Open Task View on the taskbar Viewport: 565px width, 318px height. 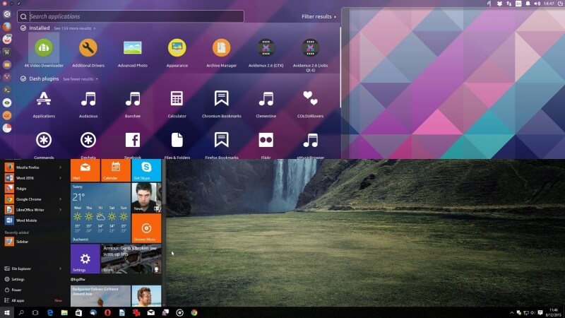tap(35, 312)
